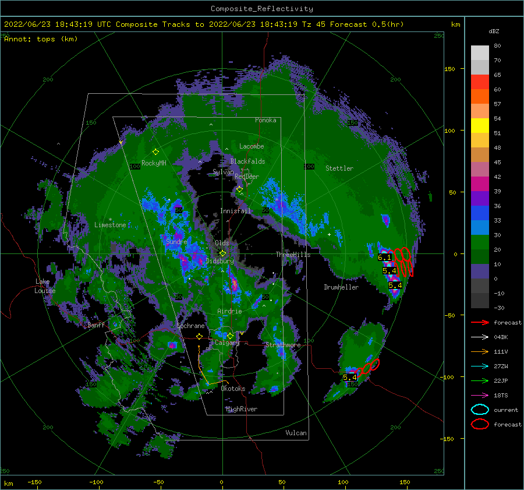Click the RedDeer city label
Viewport: 524px width, 490px height.
[x=247, y=177]
